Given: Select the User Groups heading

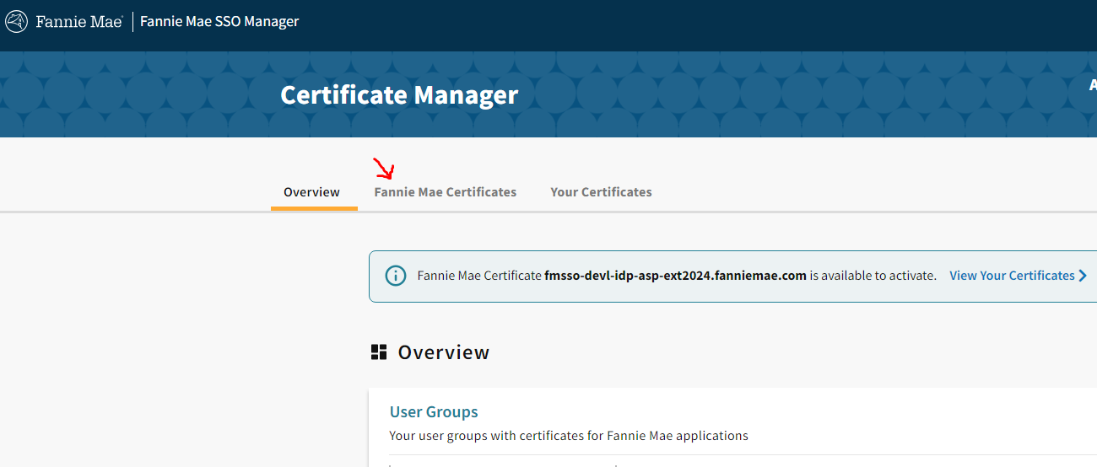Looking at the screenshot, I should (x=434, y=412).
